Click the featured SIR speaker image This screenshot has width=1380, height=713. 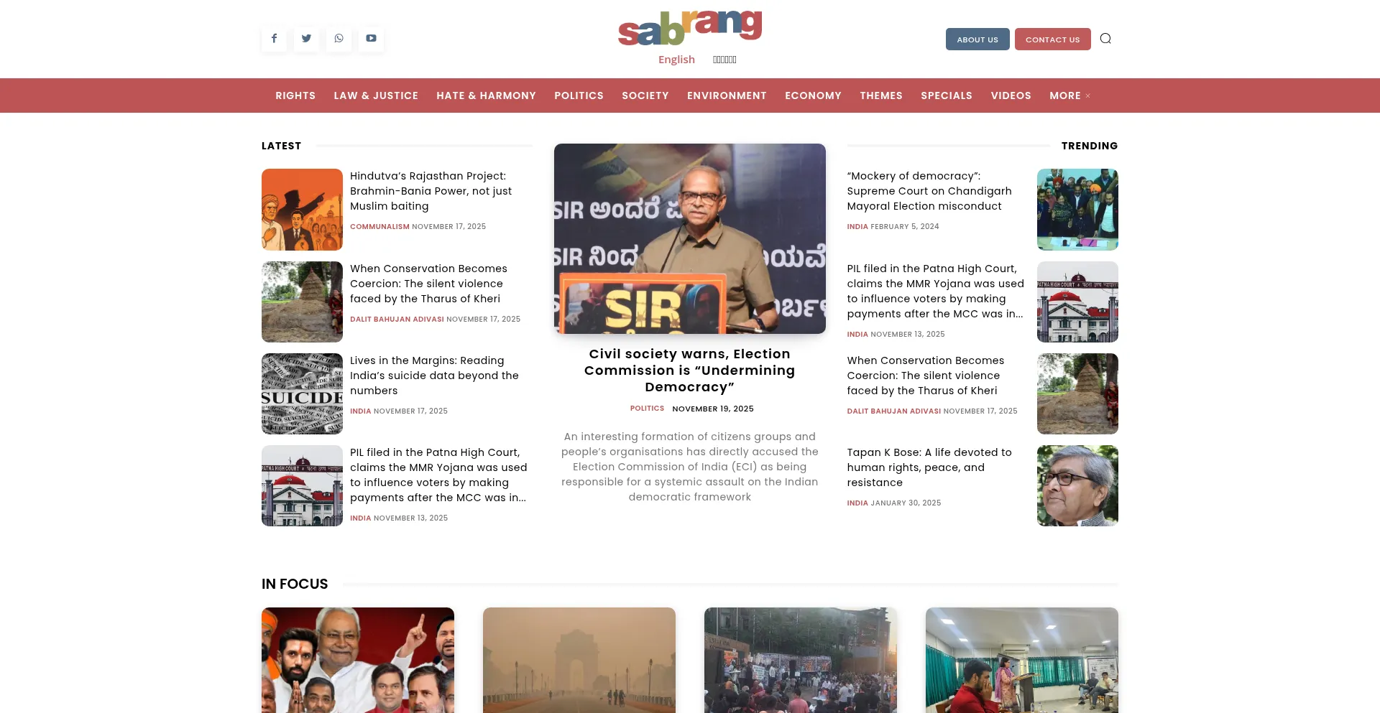(689, 238)
